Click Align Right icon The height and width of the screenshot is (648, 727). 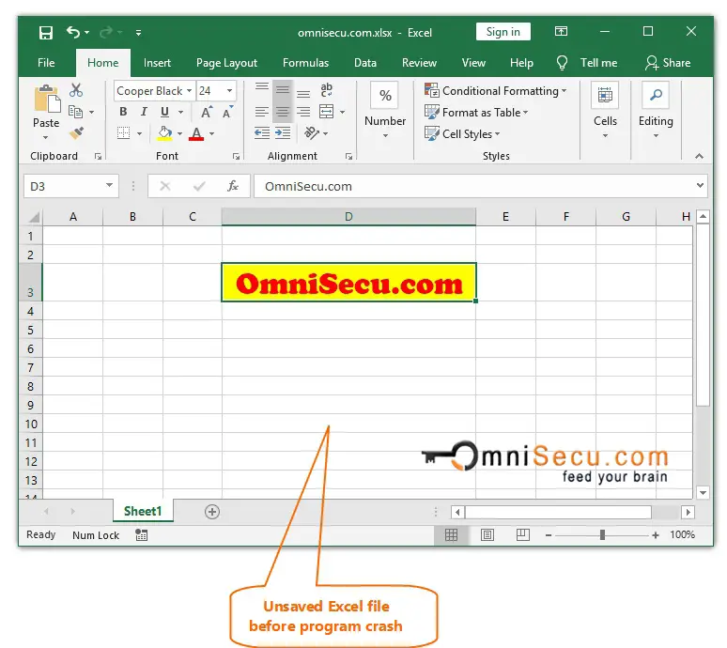point(303,112)
